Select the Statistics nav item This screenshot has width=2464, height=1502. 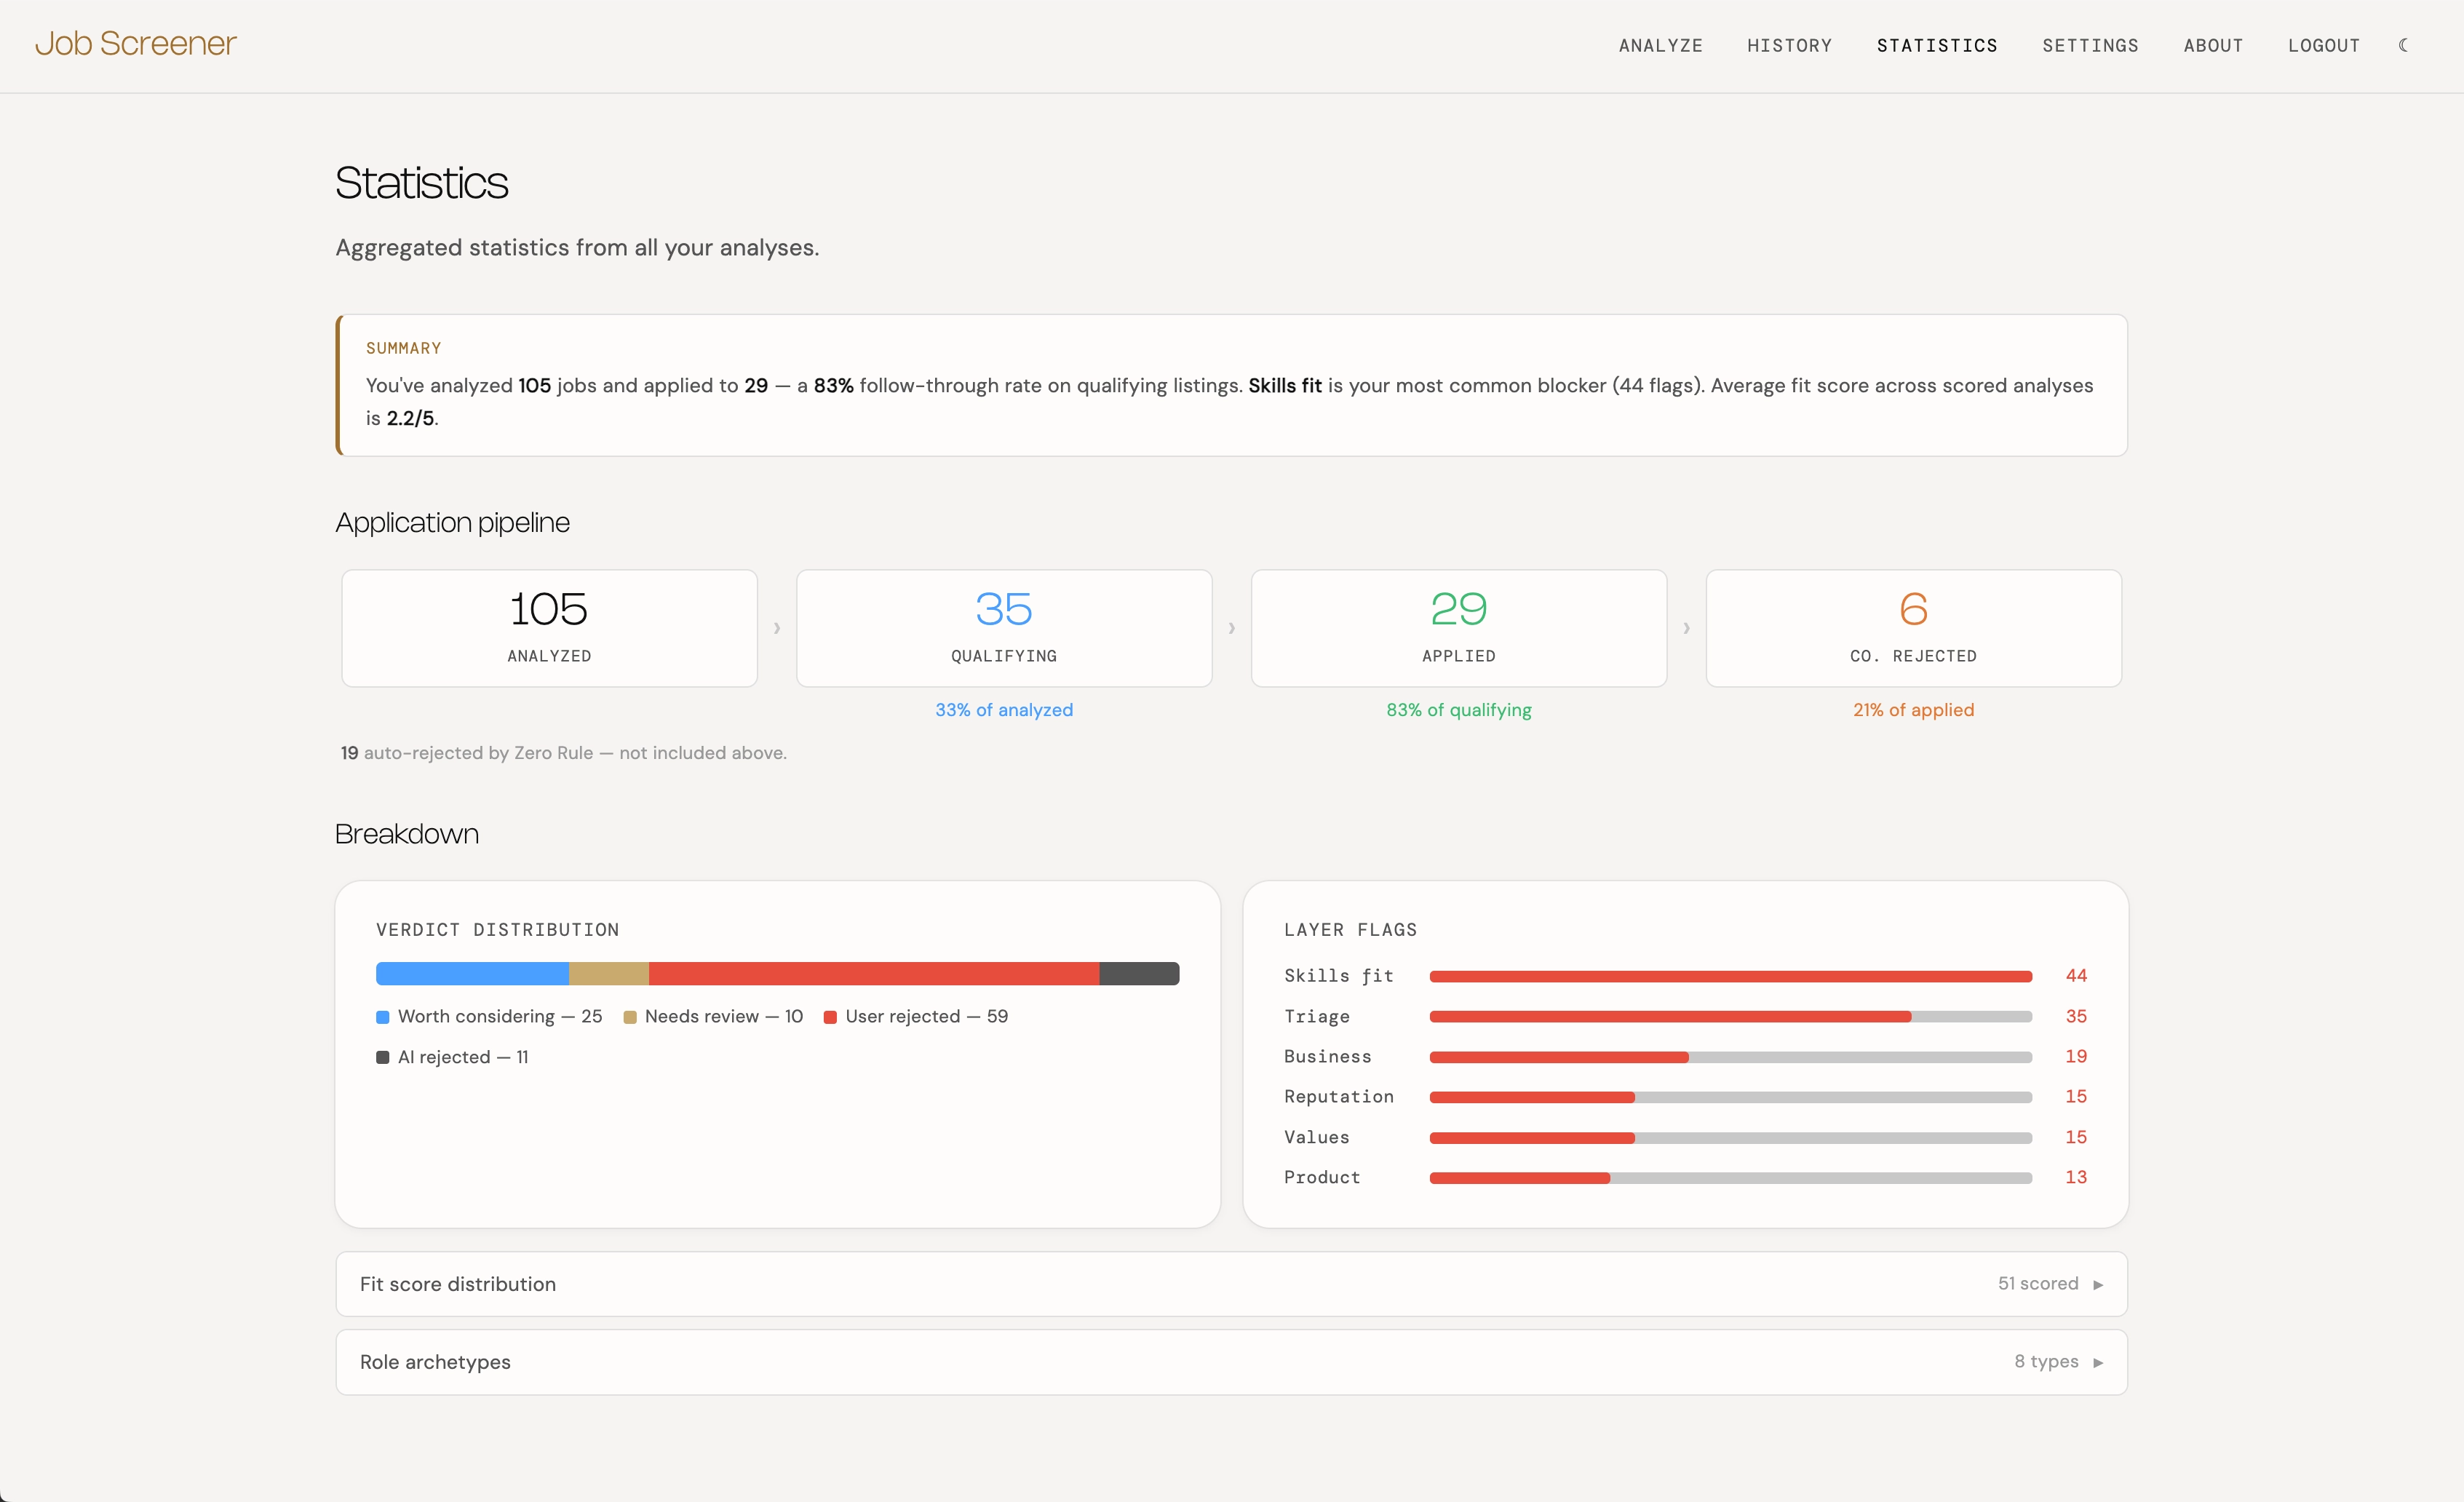tap(1937, 45)
